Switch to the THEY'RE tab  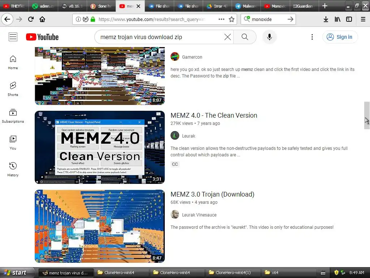(x=14, y=6)
